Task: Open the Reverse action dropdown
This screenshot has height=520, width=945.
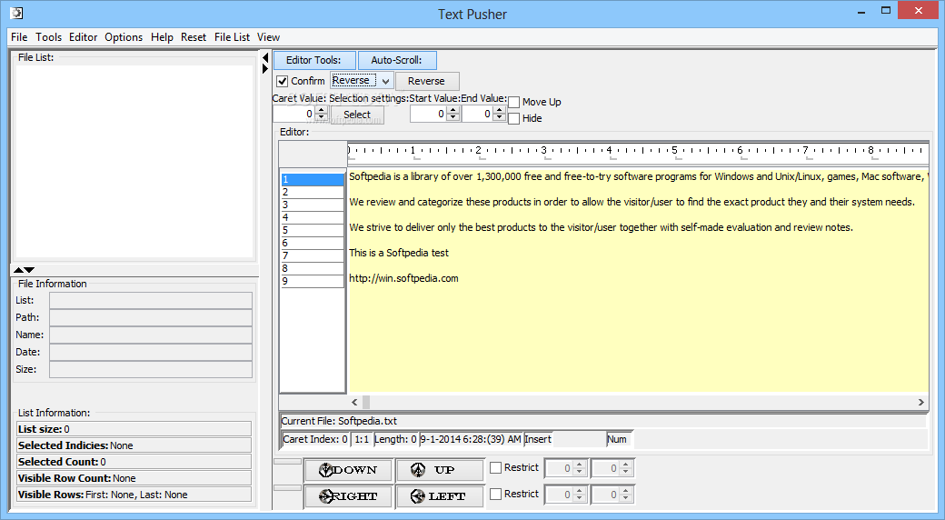Action: pyautogui.click(x=385, y=81)
